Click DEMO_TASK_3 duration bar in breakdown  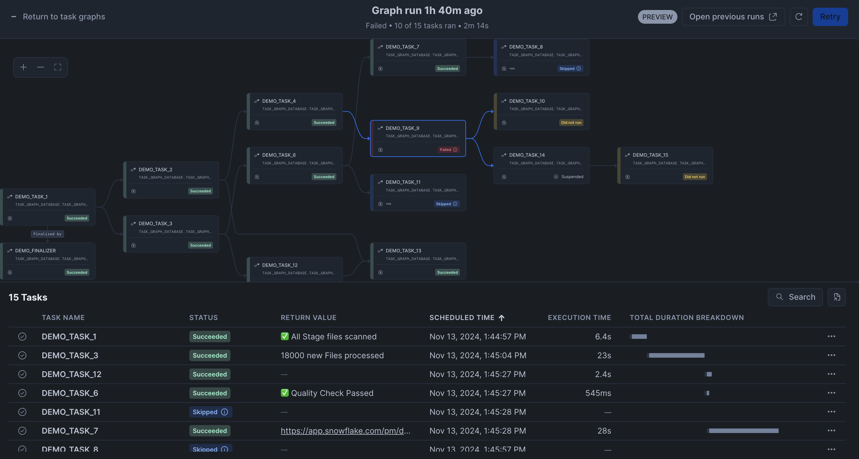(x=676, y=355)
